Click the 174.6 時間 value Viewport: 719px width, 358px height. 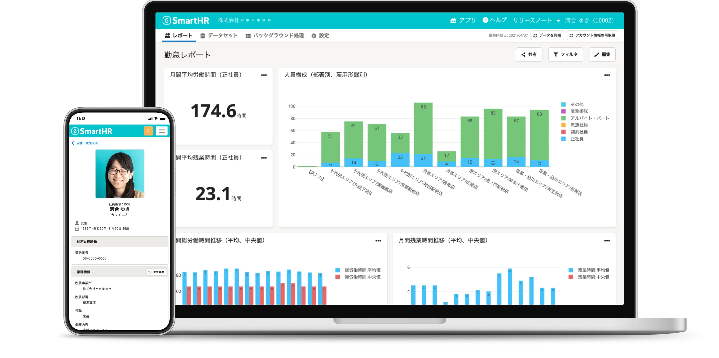point(218,111)
